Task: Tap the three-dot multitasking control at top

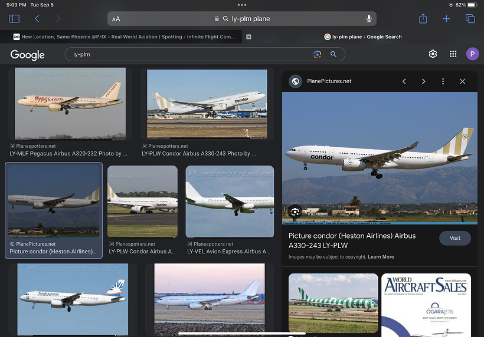Action: coord(242,5)
